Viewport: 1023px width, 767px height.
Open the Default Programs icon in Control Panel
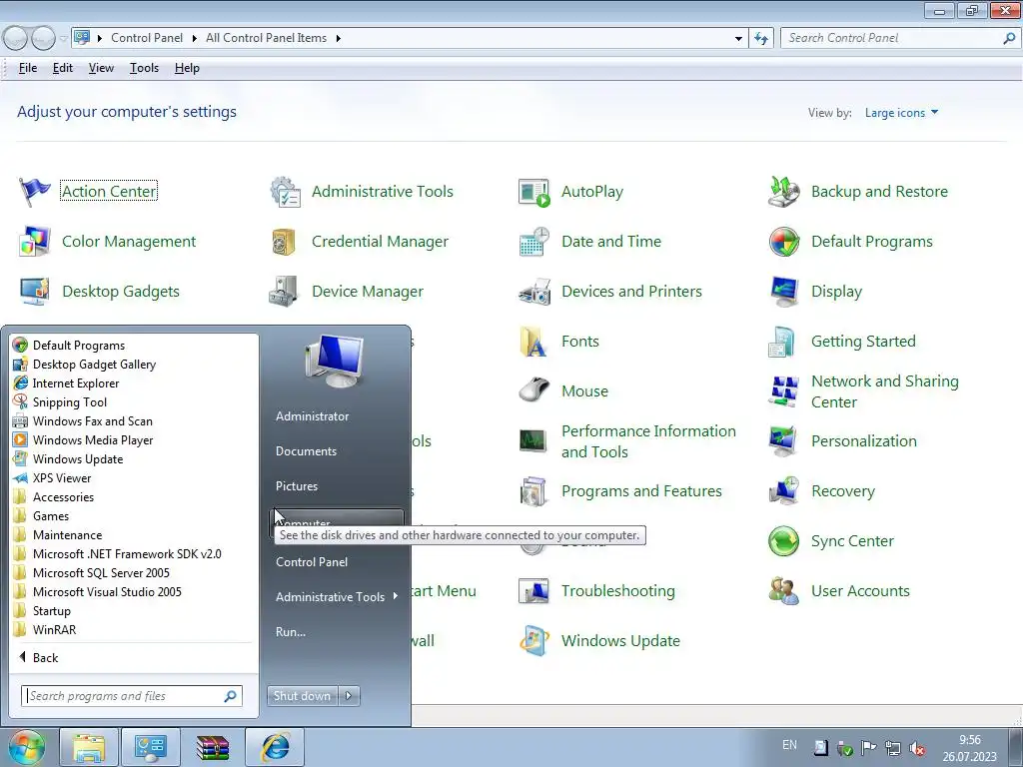pos(784,242)
